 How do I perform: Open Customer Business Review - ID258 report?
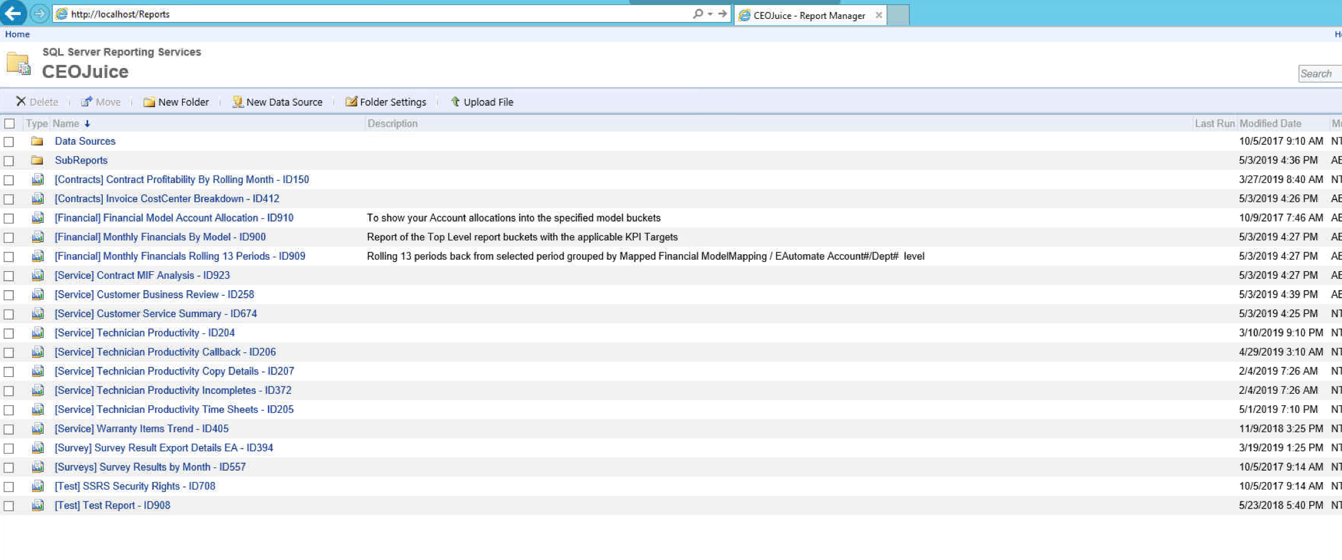point(154,294)
